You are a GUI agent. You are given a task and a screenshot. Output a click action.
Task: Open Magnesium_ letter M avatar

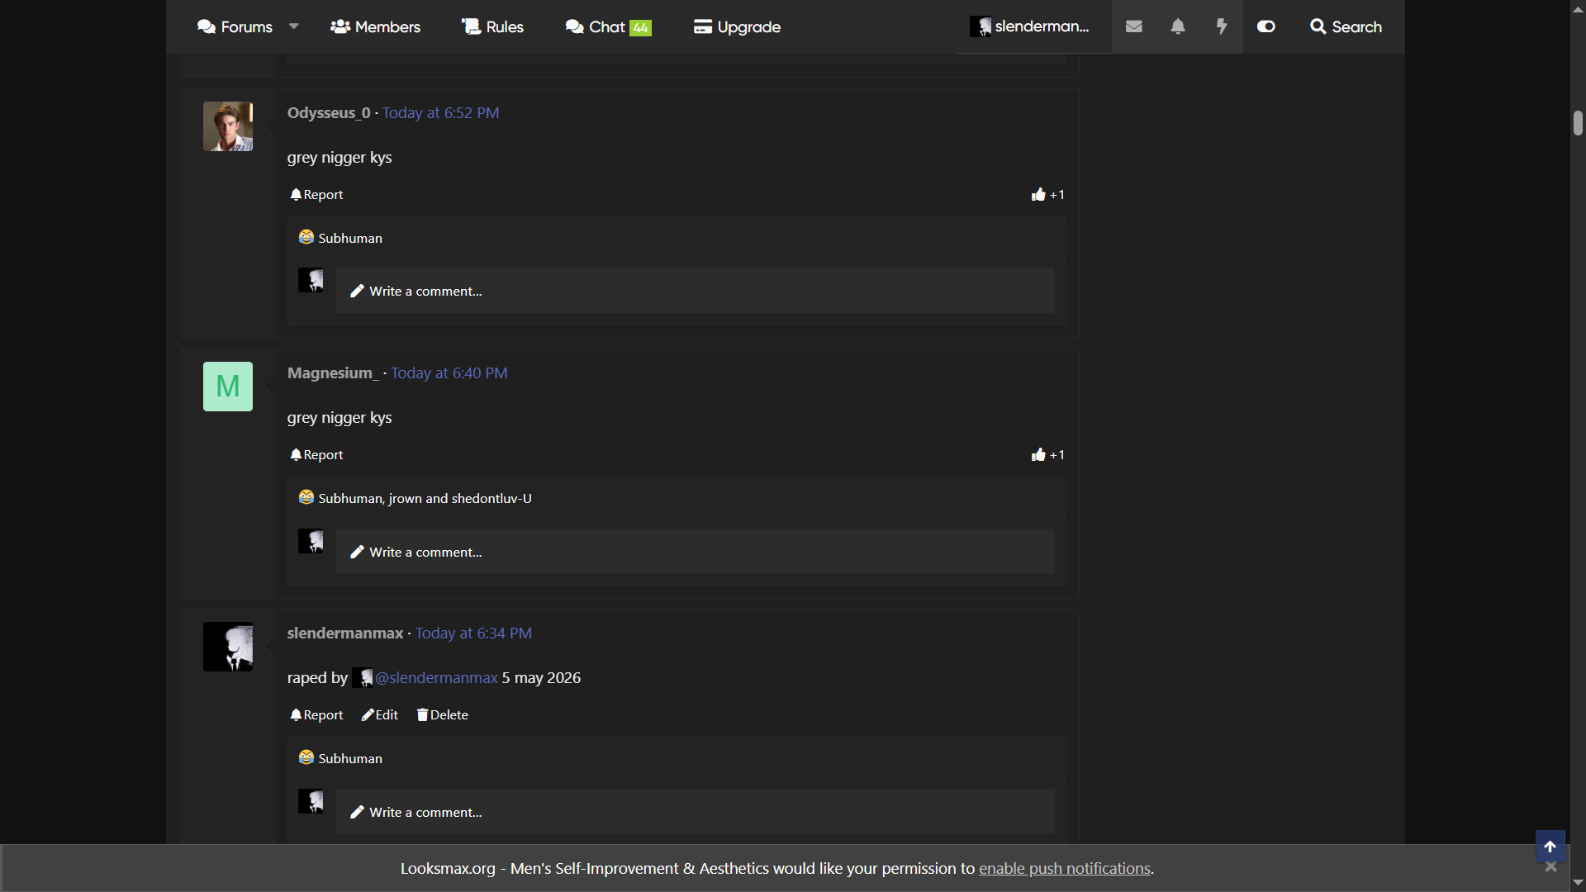tap(228, 387)
